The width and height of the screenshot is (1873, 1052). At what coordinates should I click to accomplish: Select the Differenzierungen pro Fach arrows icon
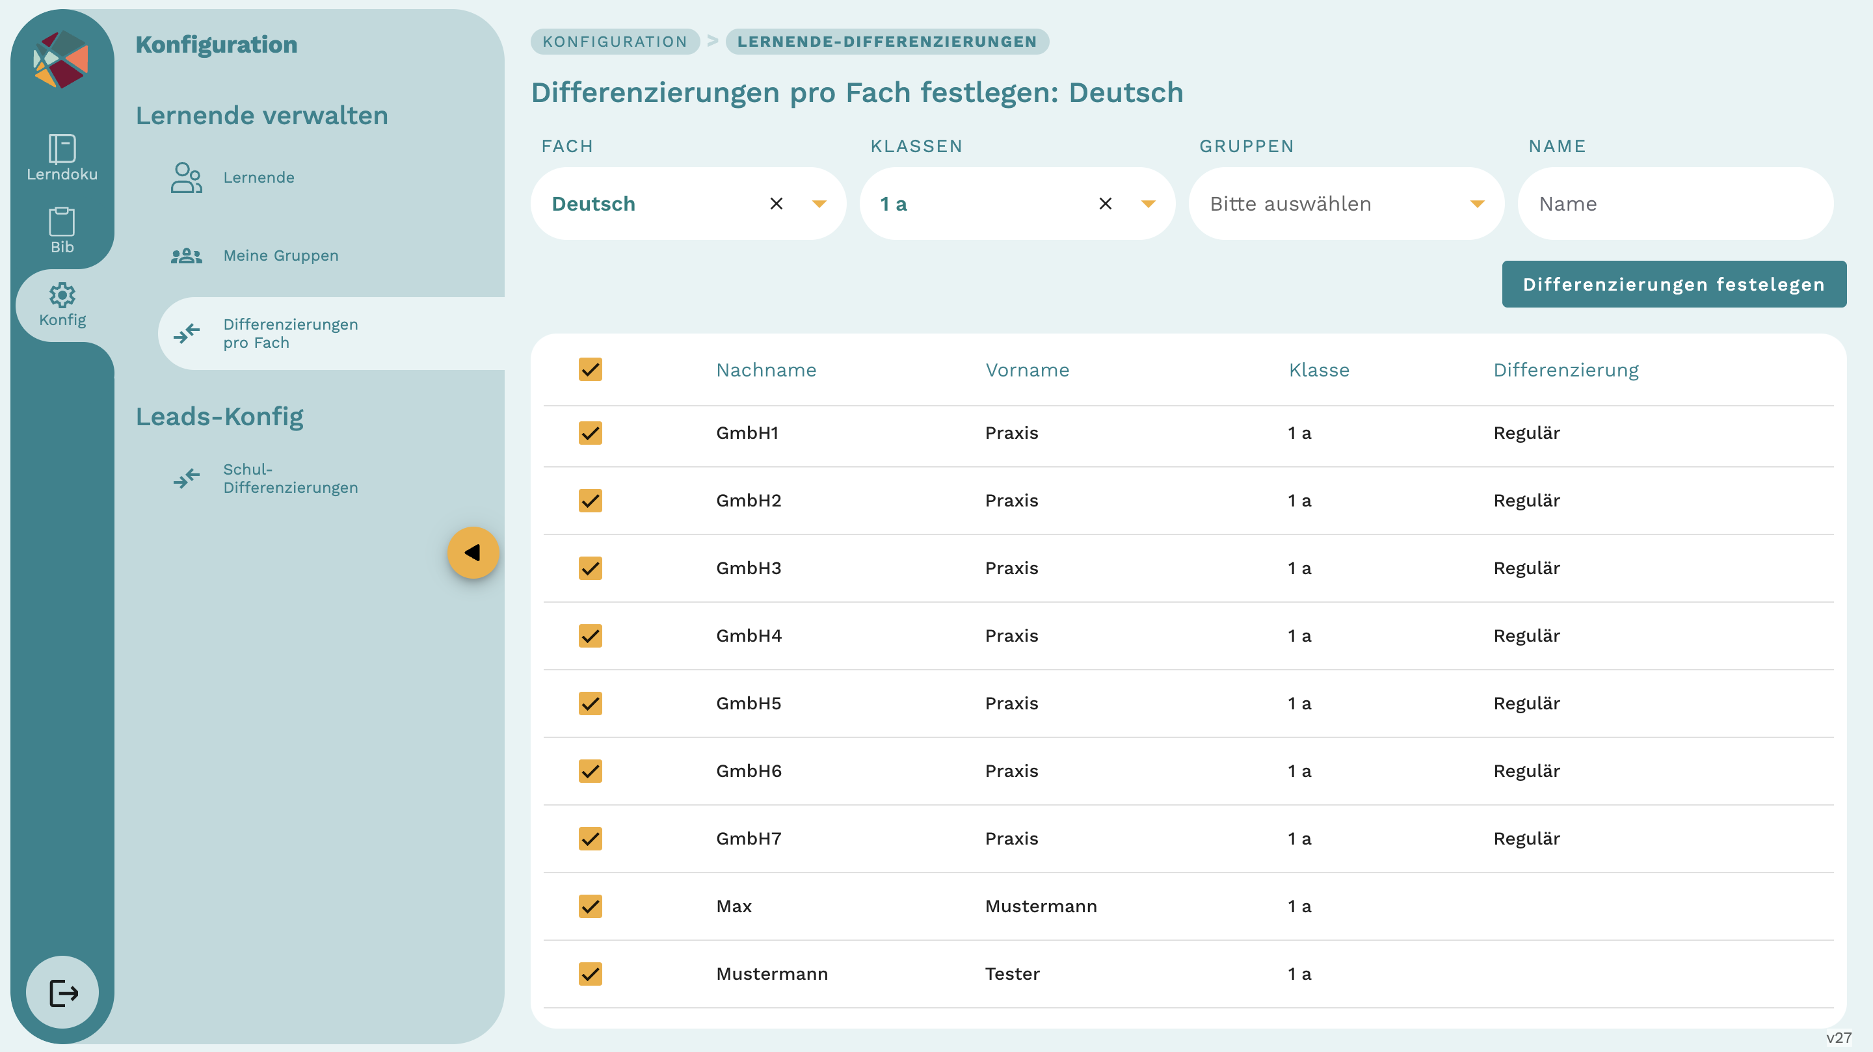pyautogui.click(x=186, y=333)
